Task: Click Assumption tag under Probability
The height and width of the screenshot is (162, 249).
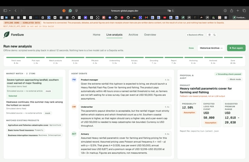Action: pos(189,113)
